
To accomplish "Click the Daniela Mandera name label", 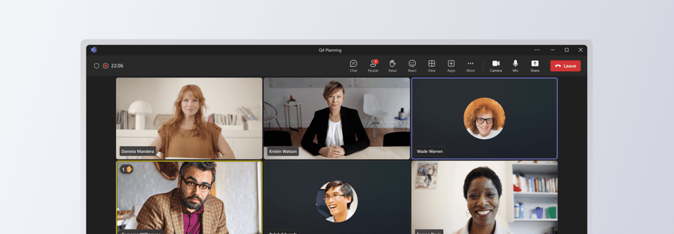I will pos(137,151).
